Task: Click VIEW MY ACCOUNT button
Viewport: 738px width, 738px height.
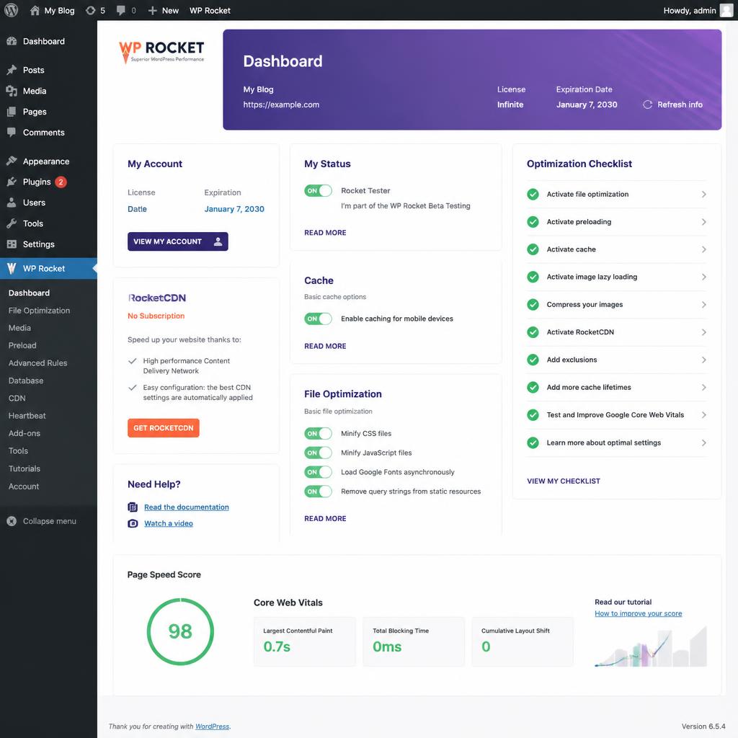Action: point(177,241)
